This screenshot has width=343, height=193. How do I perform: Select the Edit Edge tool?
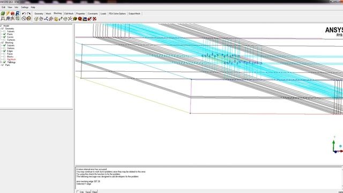(x=70, y=19)
